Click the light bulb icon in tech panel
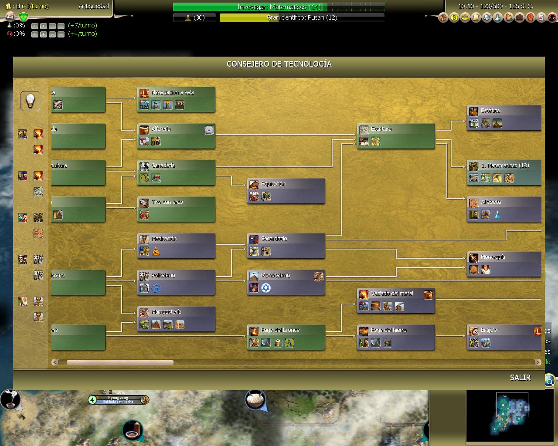This screenshot has height=446, width=558. [x=30, y=101]
